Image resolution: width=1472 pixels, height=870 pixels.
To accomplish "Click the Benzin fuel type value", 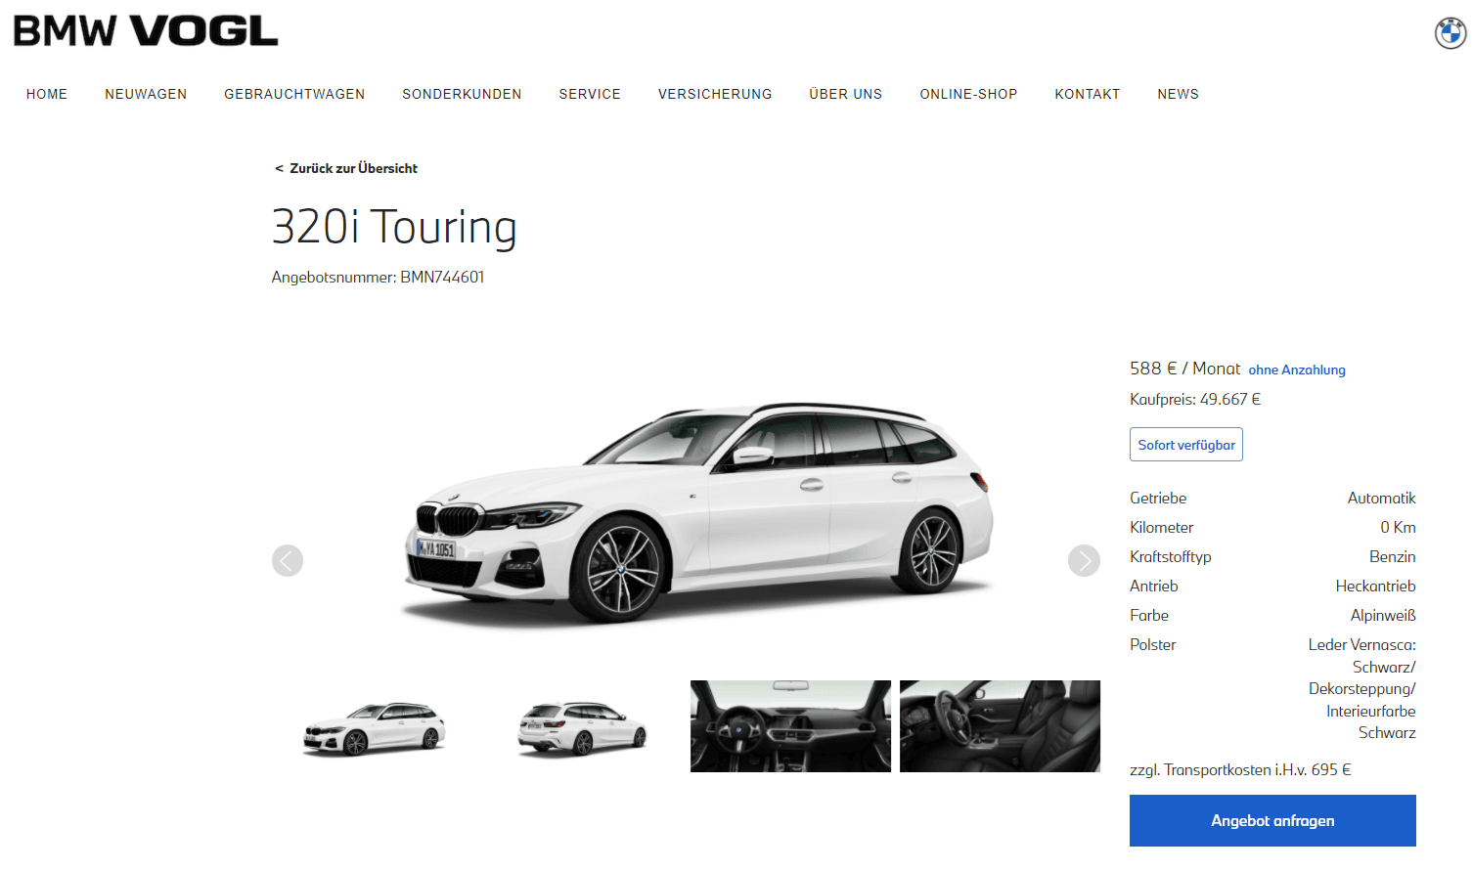I will coord(1392,556).
